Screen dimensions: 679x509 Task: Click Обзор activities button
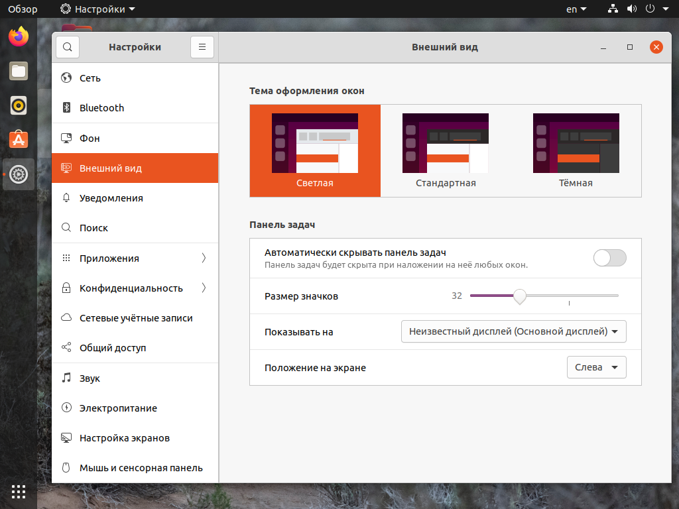23,9
